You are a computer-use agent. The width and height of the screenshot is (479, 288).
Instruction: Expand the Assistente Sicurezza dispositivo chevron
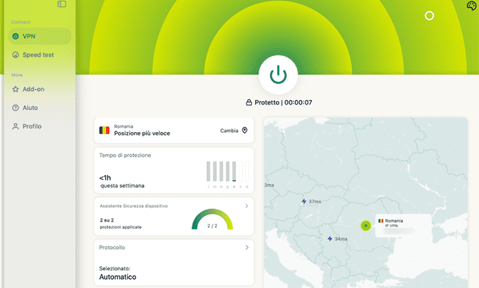[246, 205]
